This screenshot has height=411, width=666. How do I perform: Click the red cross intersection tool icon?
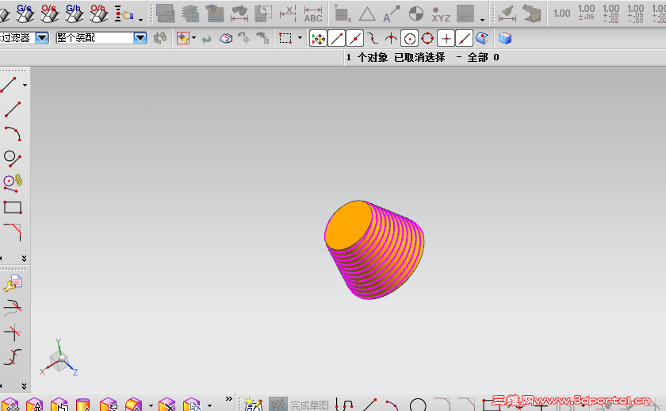tap(13, 332)
